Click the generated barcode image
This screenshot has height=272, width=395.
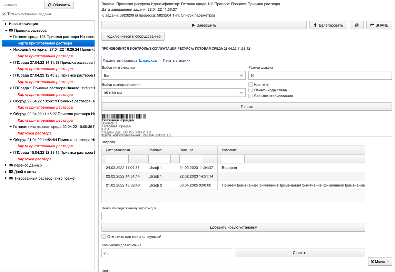coord(124,116)
